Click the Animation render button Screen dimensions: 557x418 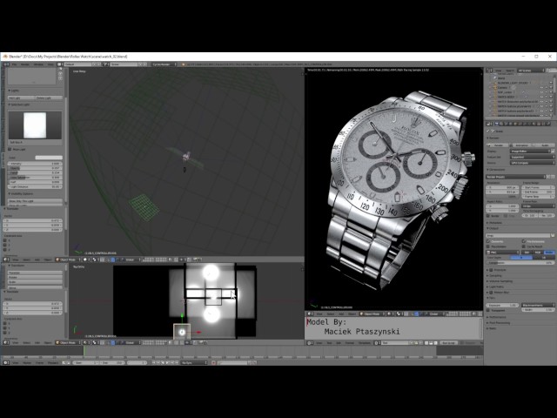(x=520, y=145)
